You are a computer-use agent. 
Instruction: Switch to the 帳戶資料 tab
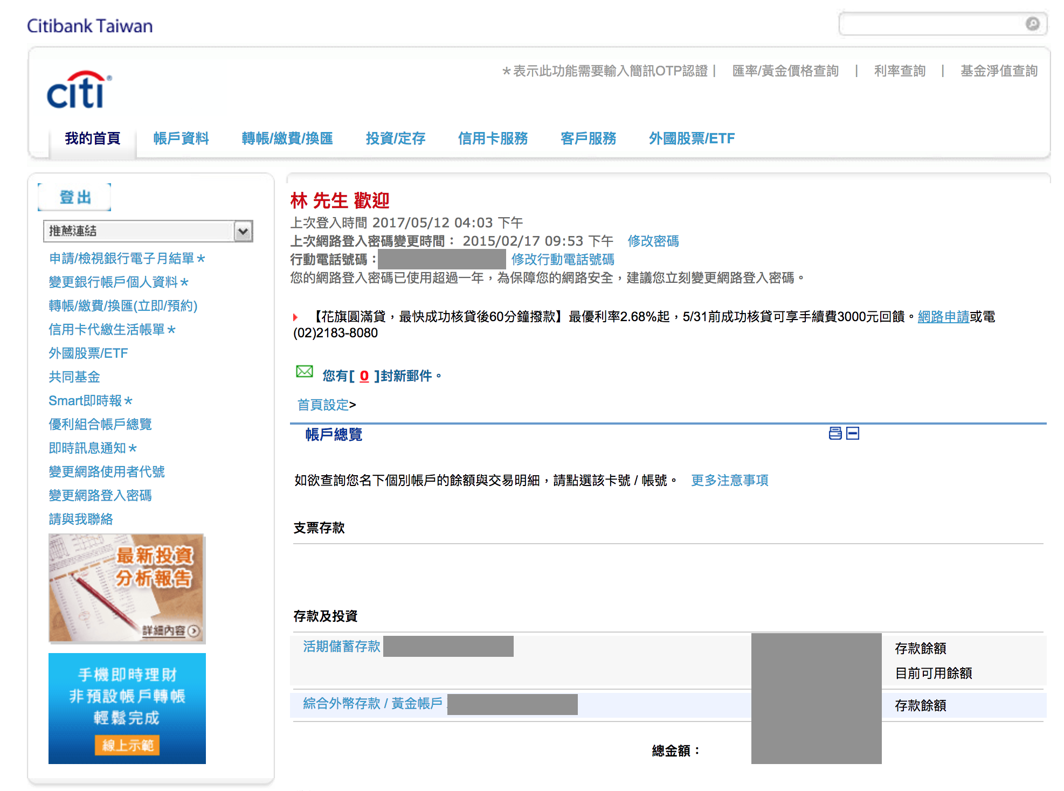(180, 138)
